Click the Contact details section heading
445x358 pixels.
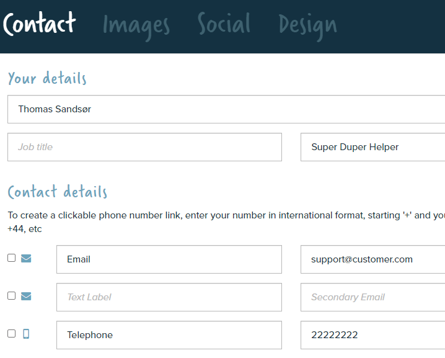pyautogui.click(x=58, y=192)
